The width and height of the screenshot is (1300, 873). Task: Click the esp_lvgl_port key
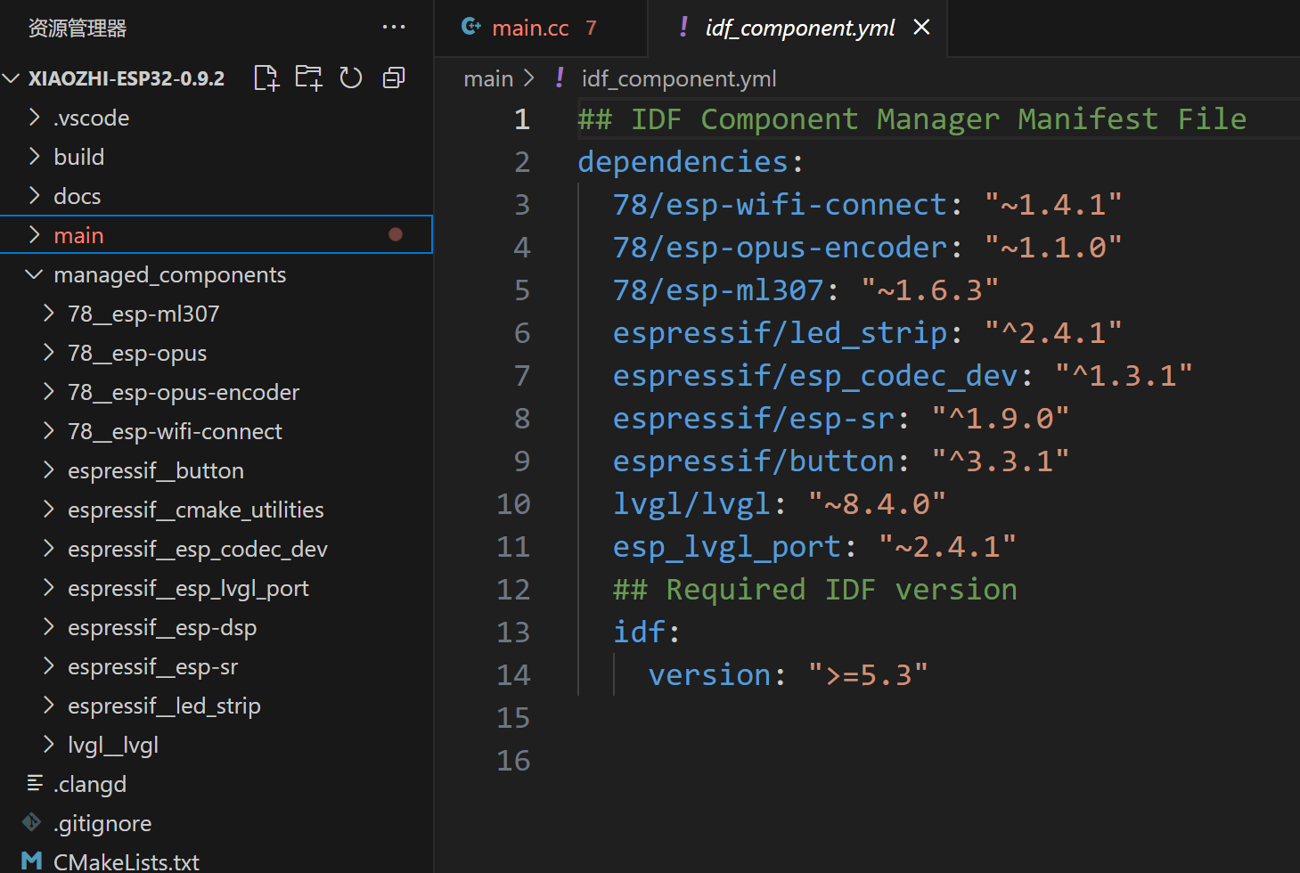pos(727,547)
